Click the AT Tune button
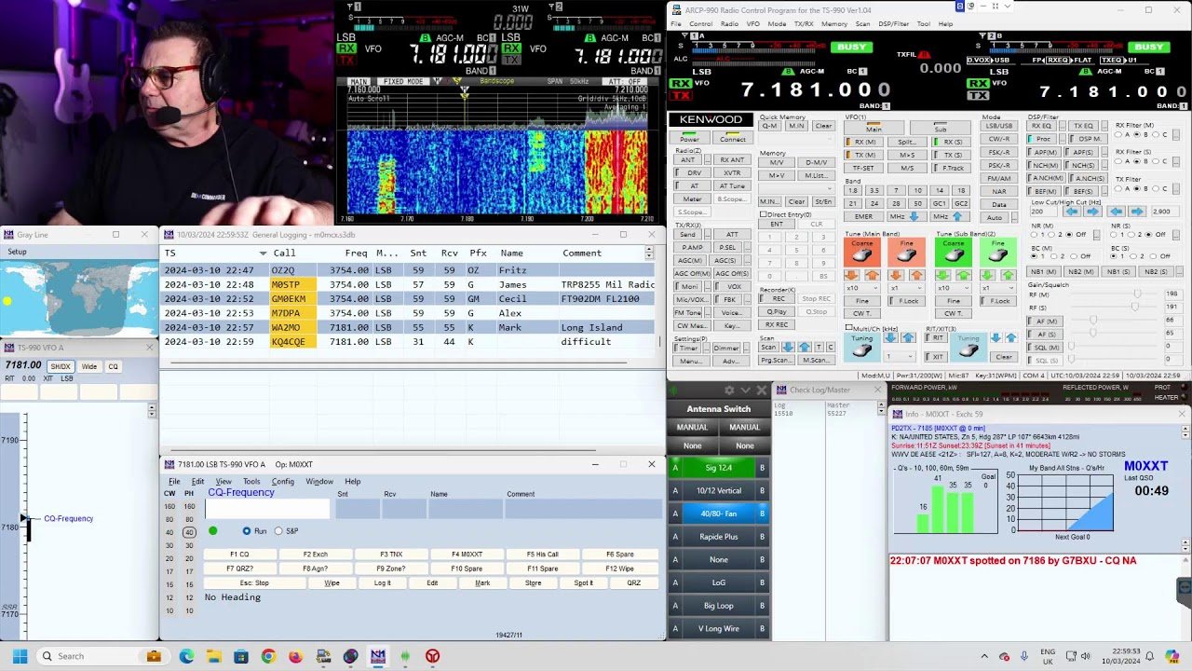1192x671 pixels. pyautogui.click(x=733, y=186)
